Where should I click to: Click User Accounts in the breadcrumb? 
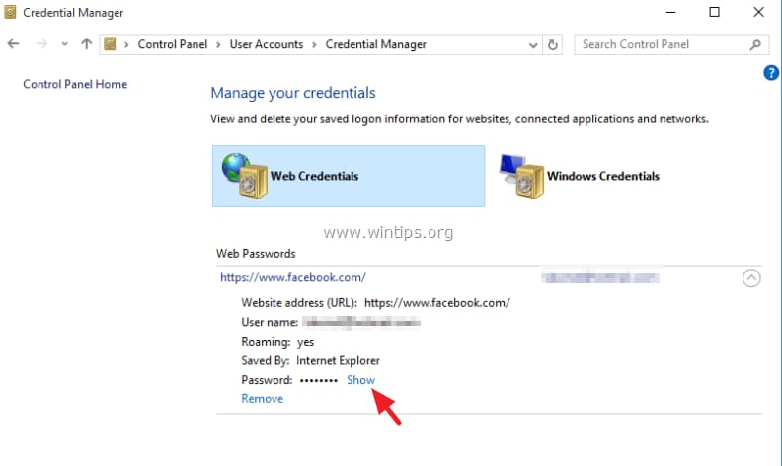pos(267,44)
